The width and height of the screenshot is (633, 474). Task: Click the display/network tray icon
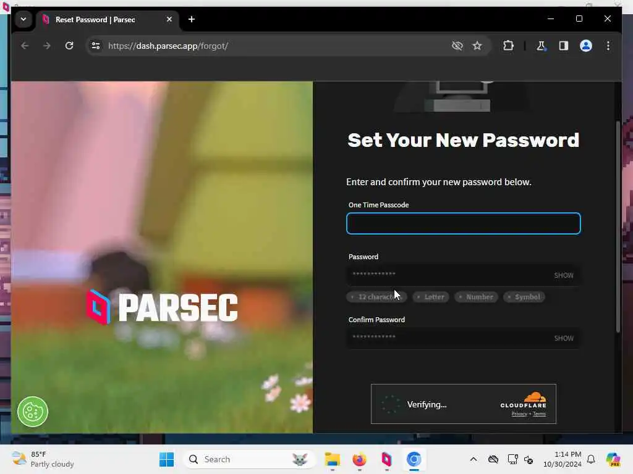tap(512, 459)
